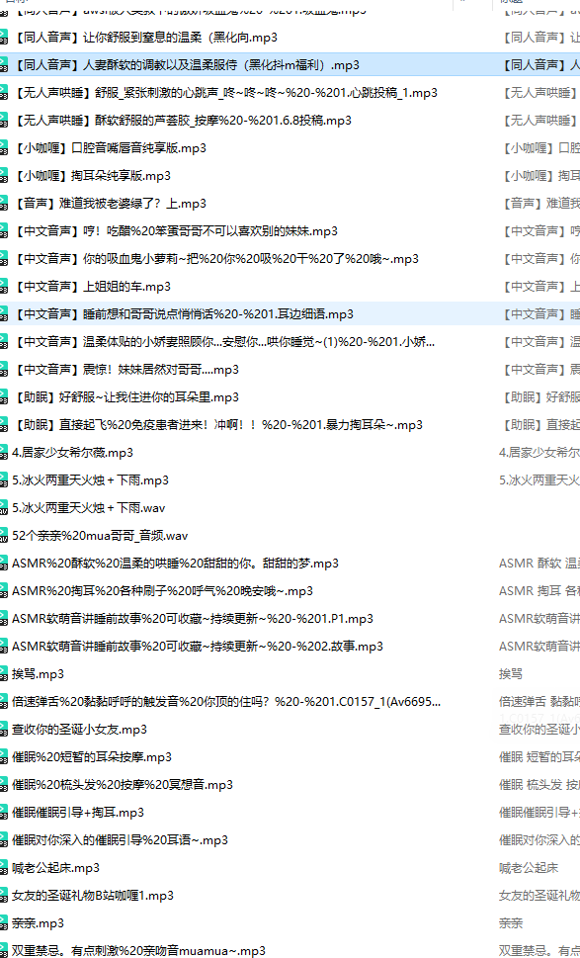The height and width of the screenshot is (958, 580).
Task: Select file 睡前想和哥哥说点悄悄话 耳边细语.mp3
Action: pyautogui.click(x=183, y=314)
